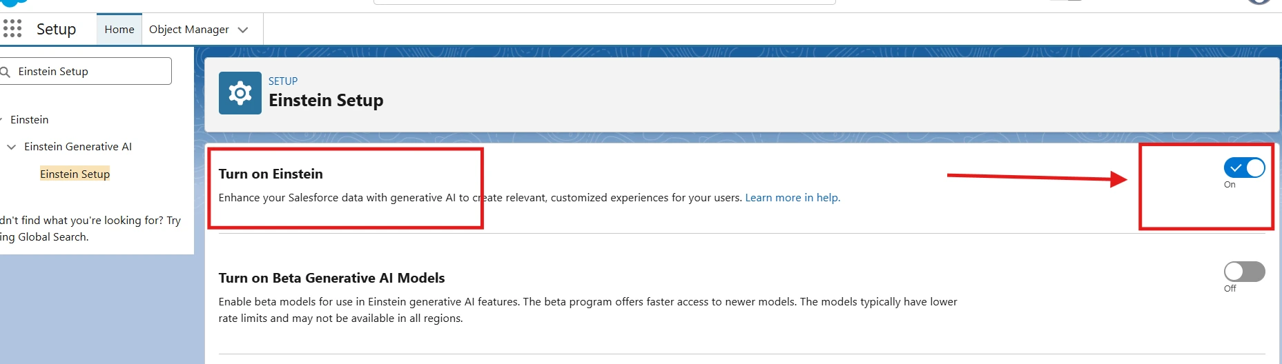Select the Einstein tree node

coord(30,120)
